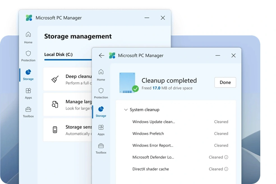Click front window Microsoft PC Manager title
276x184 pixels.
pyautogui.click(x=141, y=56)
